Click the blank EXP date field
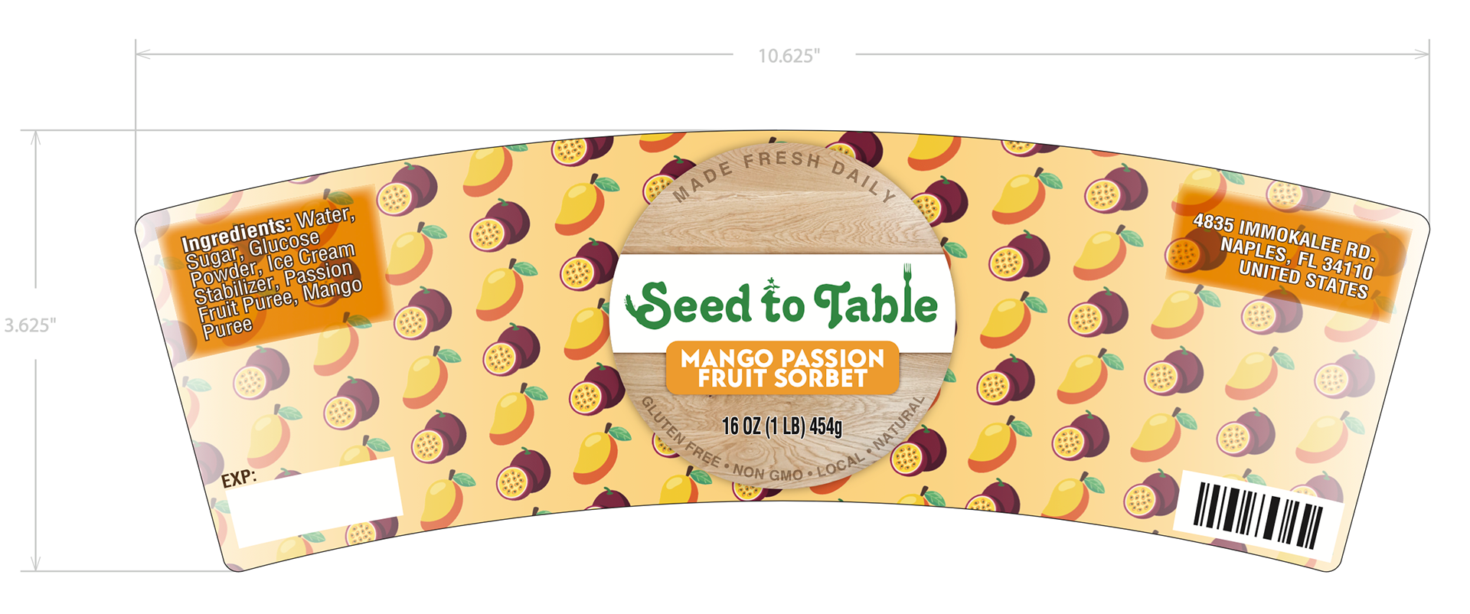Screen dimensions: 1470x614 [x=315, y=501]
